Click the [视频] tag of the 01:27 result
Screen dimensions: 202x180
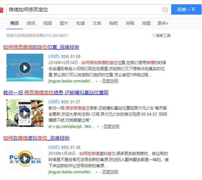(x=54, y=102)
